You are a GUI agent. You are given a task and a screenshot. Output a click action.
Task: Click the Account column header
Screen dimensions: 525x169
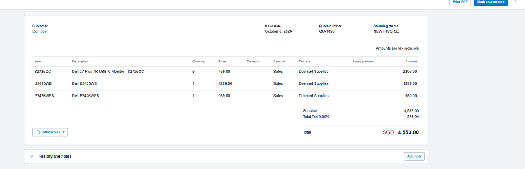click(279, 62)
